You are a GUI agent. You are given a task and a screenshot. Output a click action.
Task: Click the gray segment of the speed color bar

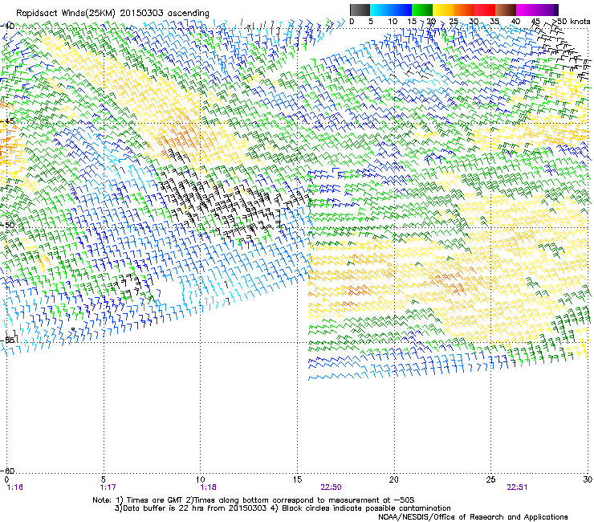360,10
